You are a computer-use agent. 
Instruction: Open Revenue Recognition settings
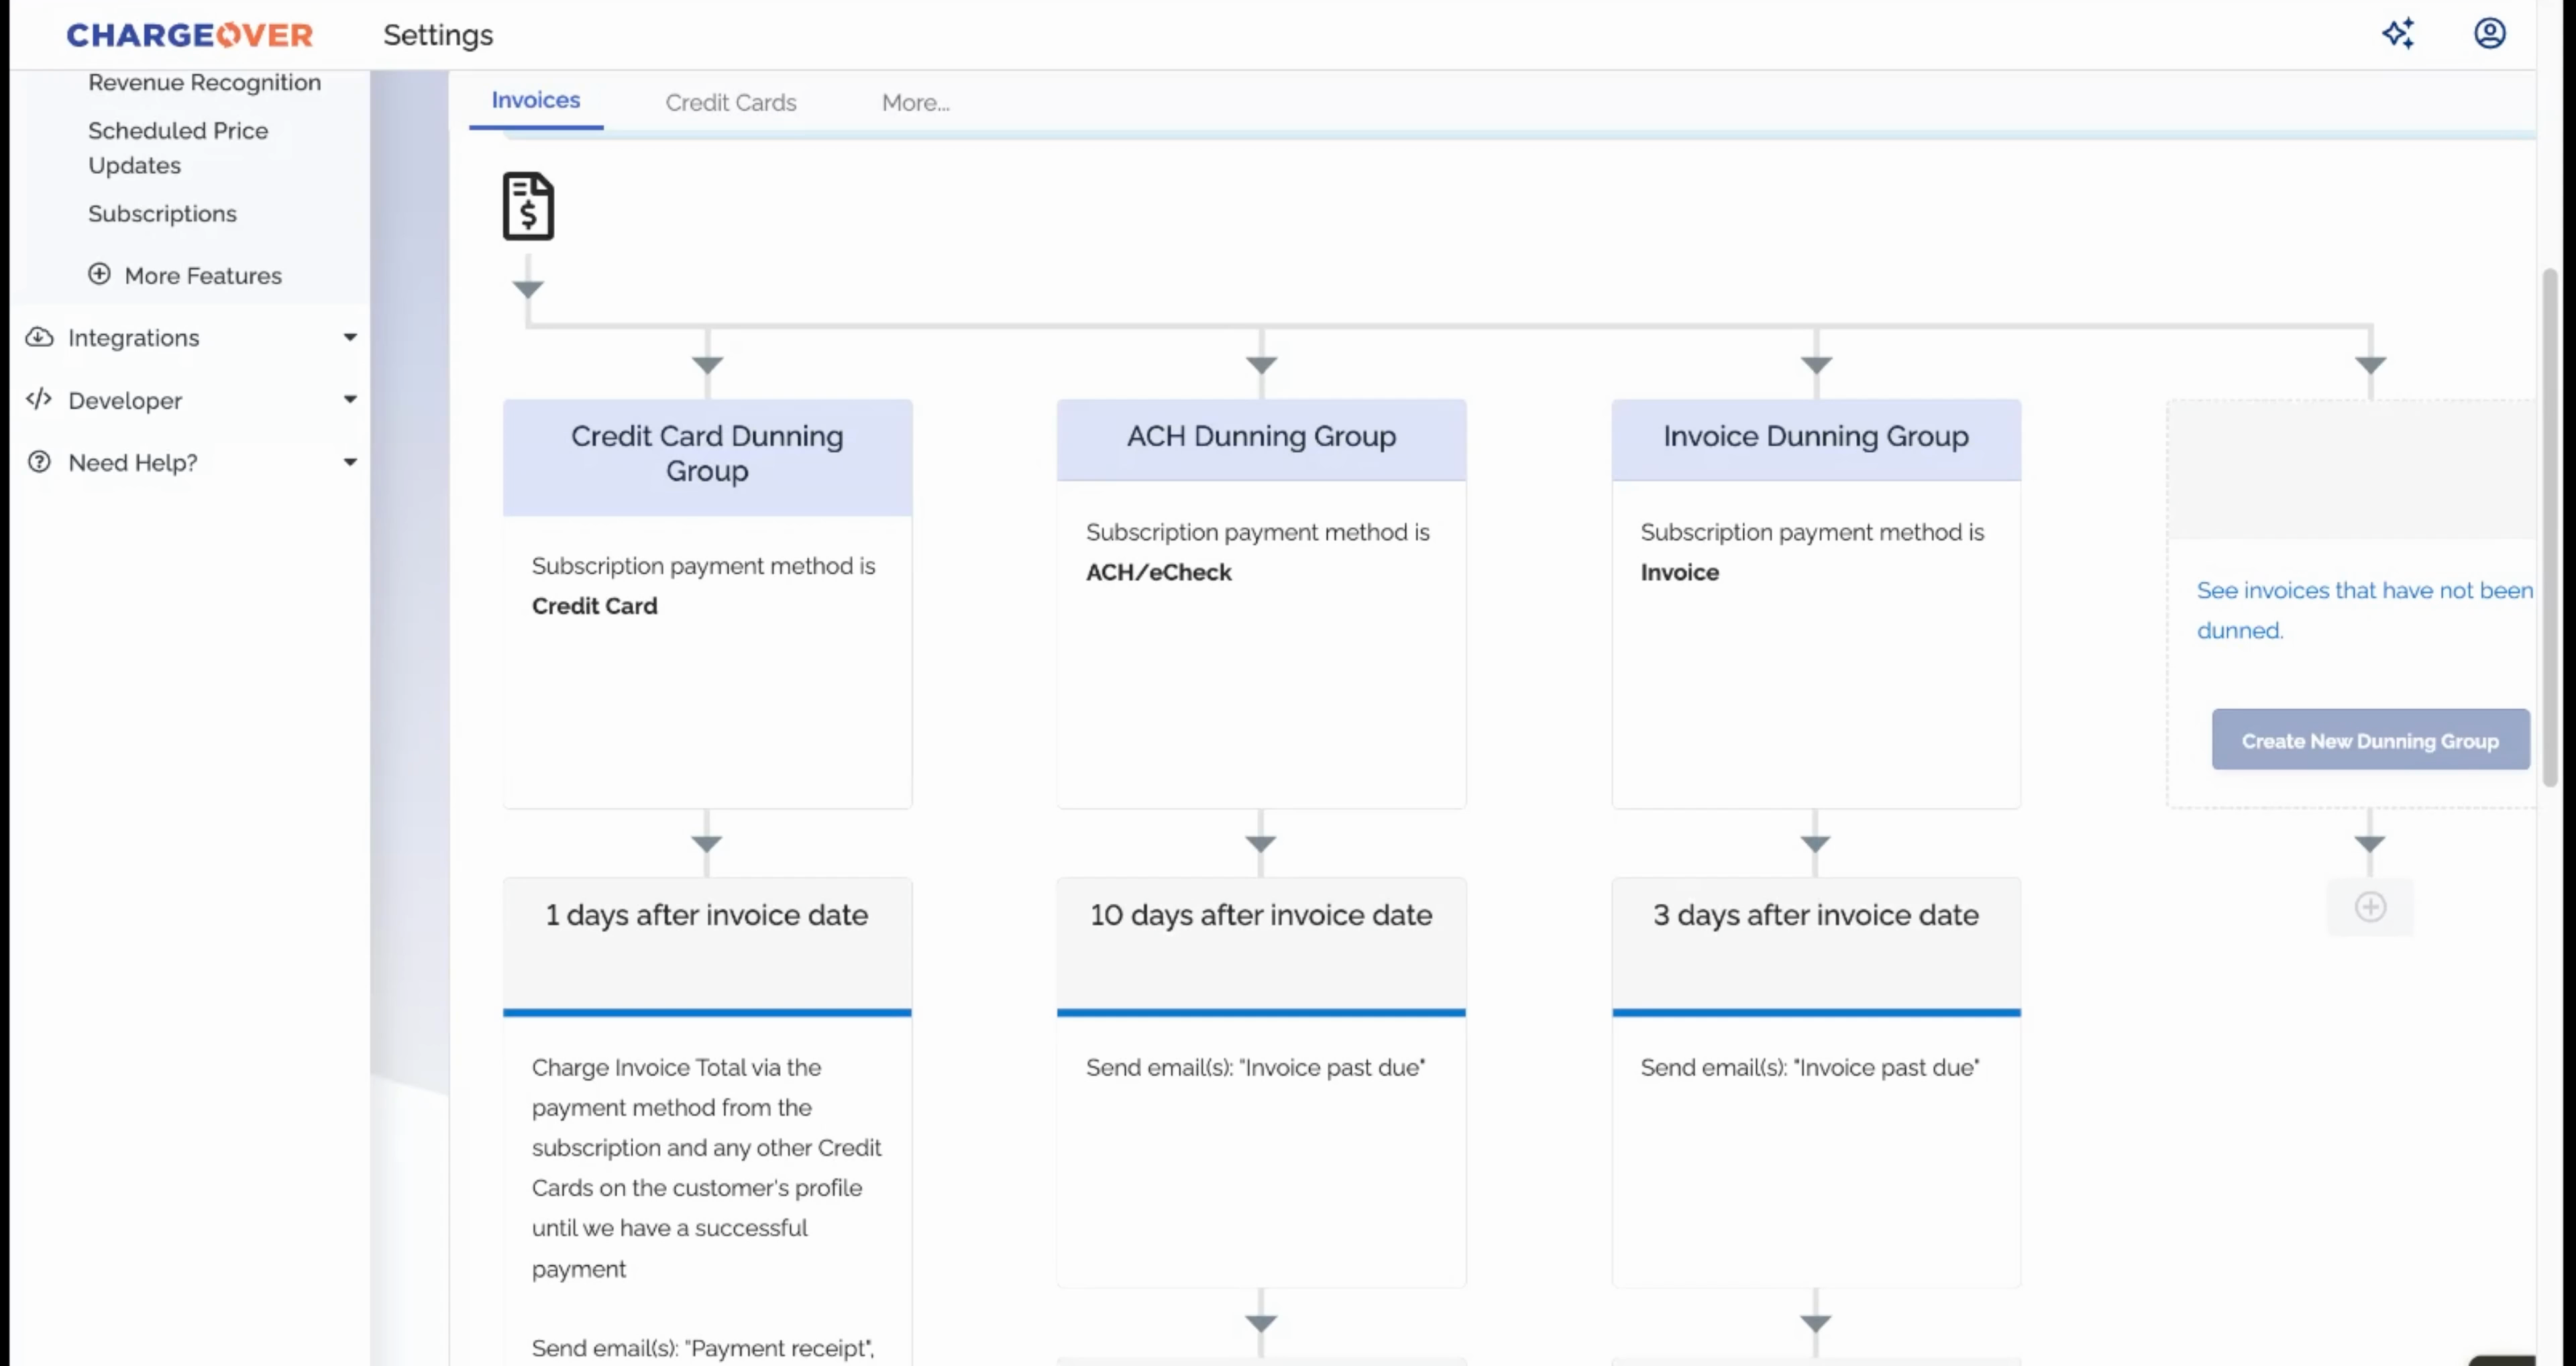point(205,83)
